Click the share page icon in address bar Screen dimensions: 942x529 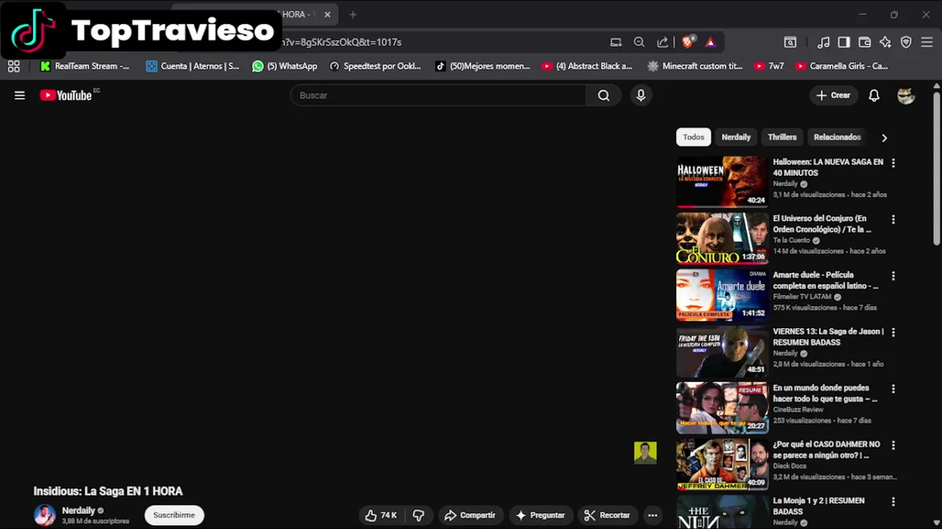(x=663, y=42)
